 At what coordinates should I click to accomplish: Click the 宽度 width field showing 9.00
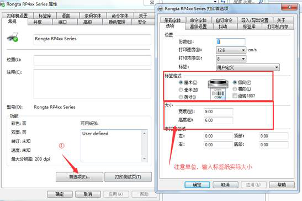(218, 112)
